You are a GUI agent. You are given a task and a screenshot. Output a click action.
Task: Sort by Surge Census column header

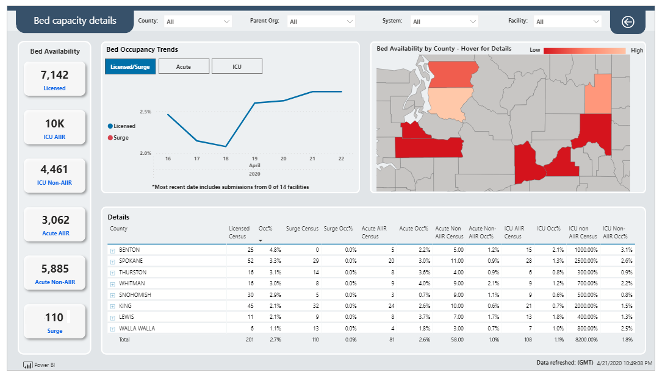[302, 229]
